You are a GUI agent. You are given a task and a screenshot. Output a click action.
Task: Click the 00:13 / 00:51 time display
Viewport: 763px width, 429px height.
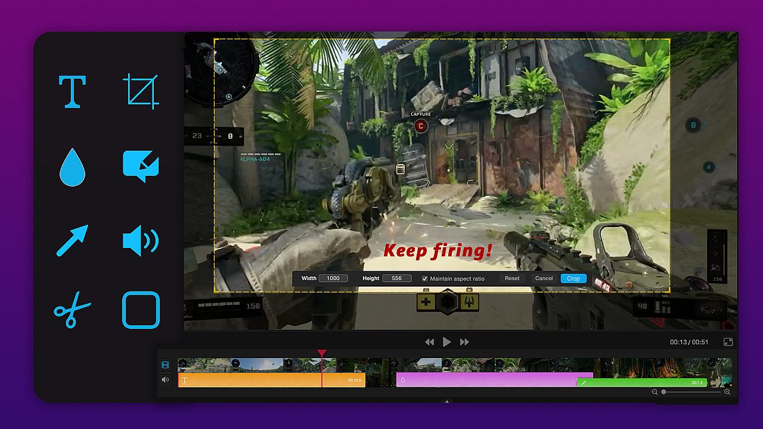tap(689, 342)
